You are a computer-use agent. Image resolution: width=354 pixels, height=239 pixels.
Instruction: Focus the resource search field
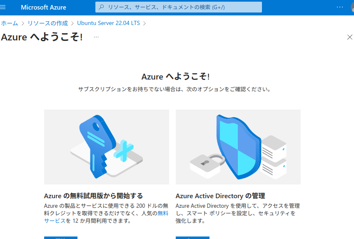tap(179, 7)
